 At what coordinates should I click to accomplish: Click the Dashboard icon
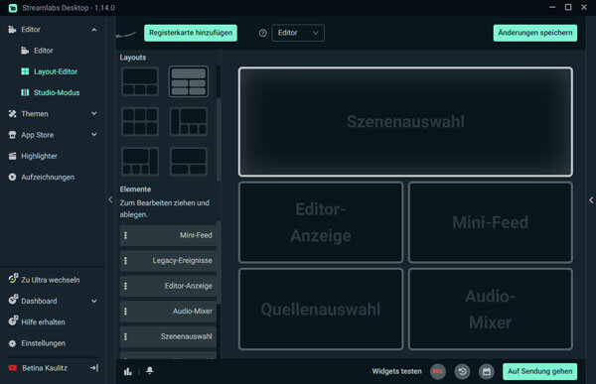click(13, 300)
